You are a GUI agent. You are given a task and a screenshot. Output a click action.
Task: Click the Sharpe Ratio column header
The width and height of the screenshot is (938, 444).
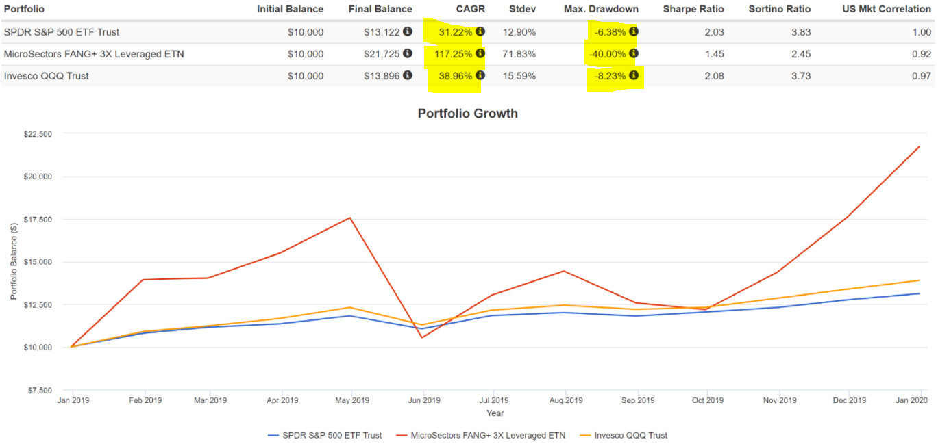[x=693, y=9]
